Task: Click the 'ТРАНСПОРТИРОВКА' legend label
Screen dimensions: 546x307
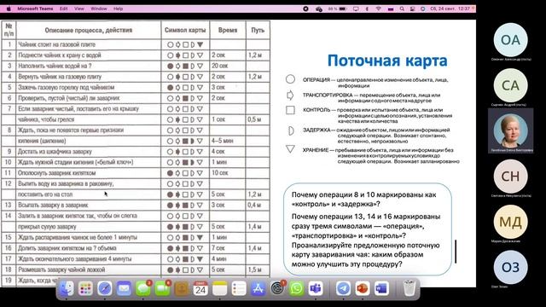Action: click(328, 95)
